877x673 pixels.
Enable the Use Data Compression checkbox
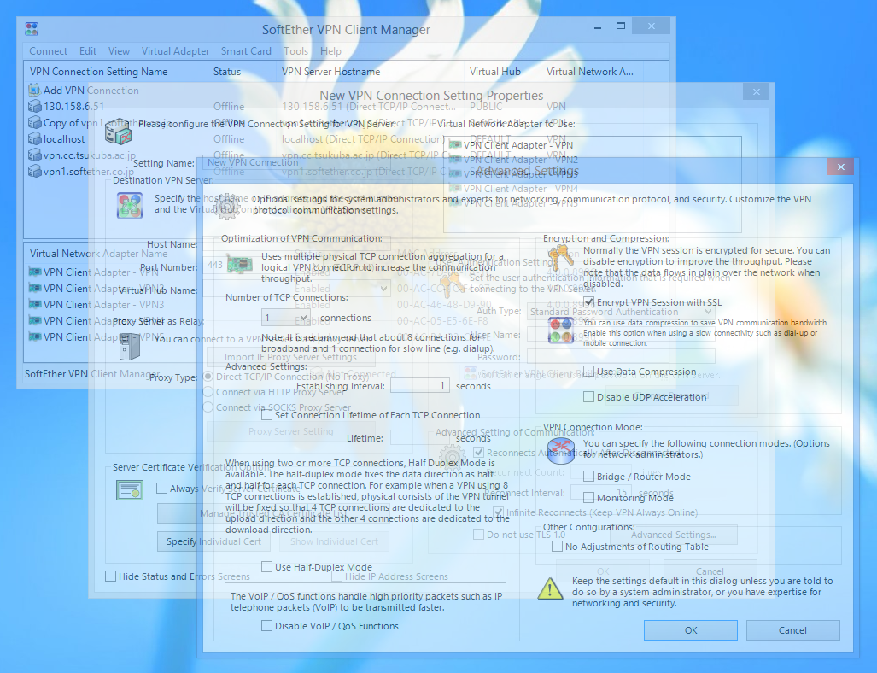(589, 372)
